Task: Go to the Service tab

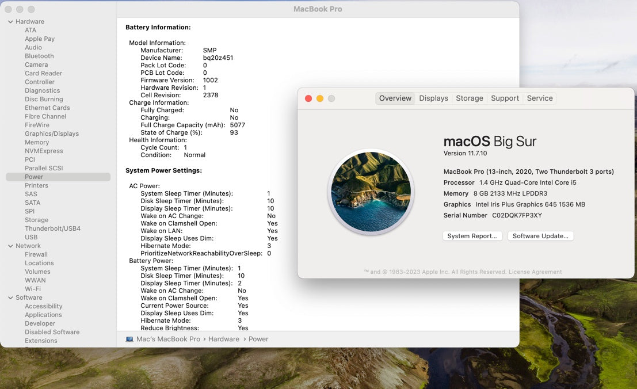Action: [x=539, y=98]
